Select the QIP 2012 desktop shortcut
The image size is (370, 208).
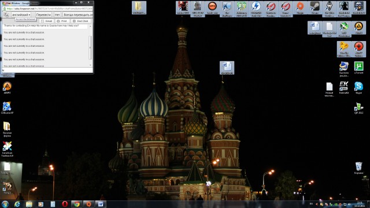pyautogui.click(x=358, y=108)
